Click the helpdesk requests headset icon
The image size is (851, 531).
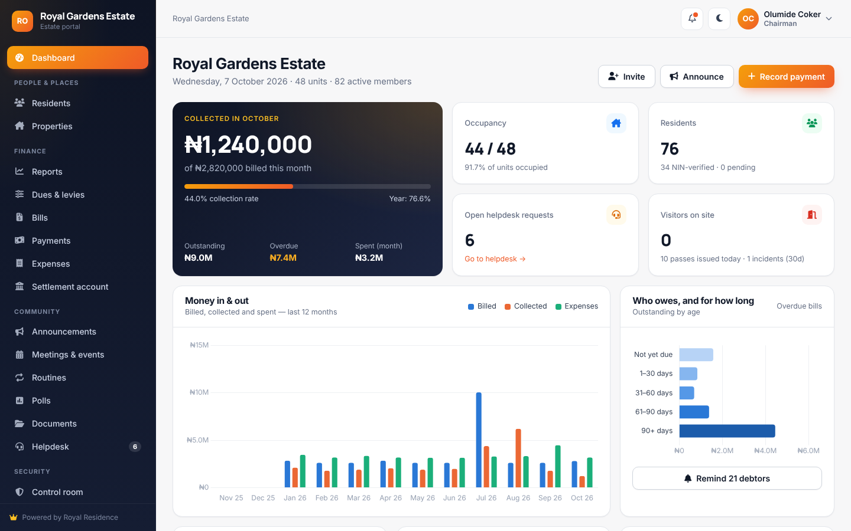click(x=616, y=215)
